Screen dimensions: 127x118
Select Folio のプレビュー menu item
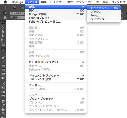56,18
